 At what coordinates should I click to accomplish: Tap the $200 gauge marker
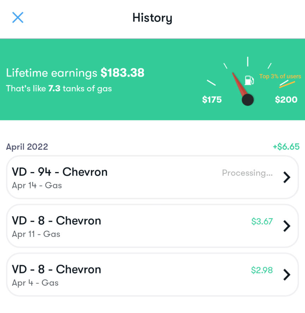[286, 100]
